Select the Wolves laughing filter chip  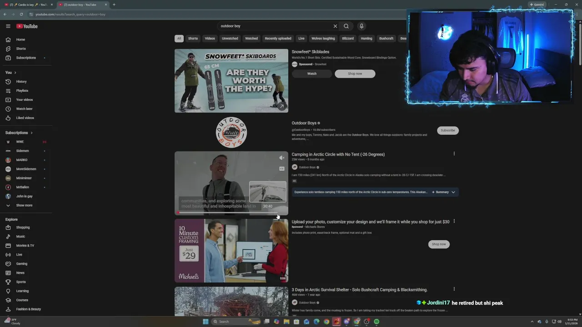pos(323,39)
